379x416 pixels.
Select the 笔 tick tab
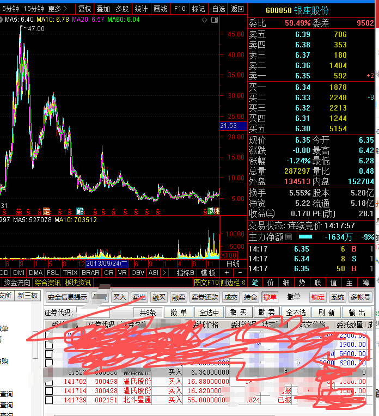pyautogui.click(x=255, y=283)
